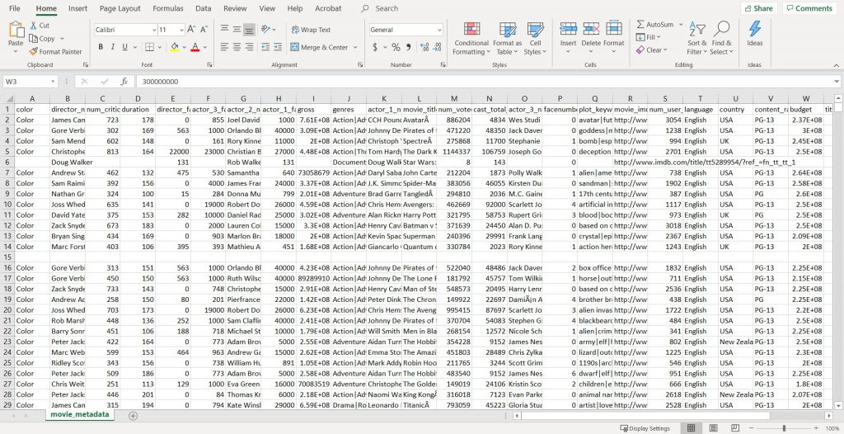Viewport: 844px width, 434px height.
Task: Toggle Italic formatting
Action: tap(112, 48)
